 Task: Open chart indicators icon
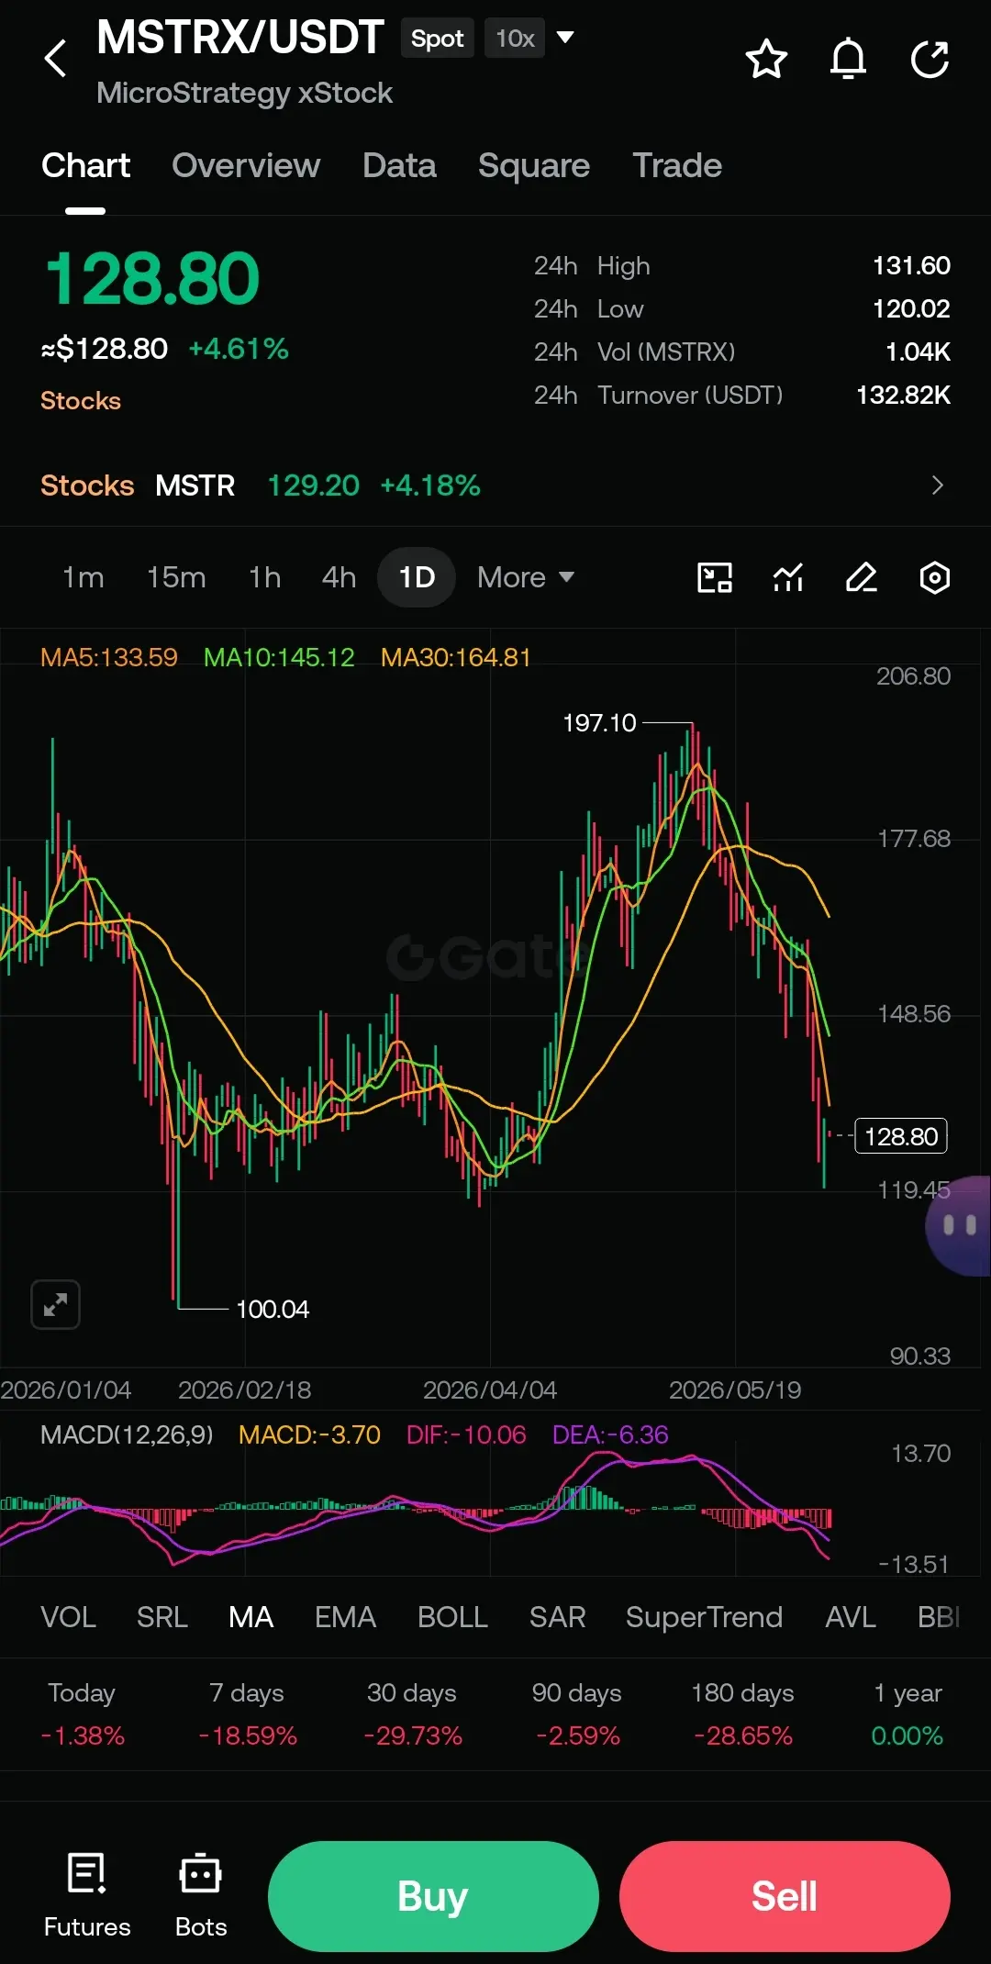788,577
